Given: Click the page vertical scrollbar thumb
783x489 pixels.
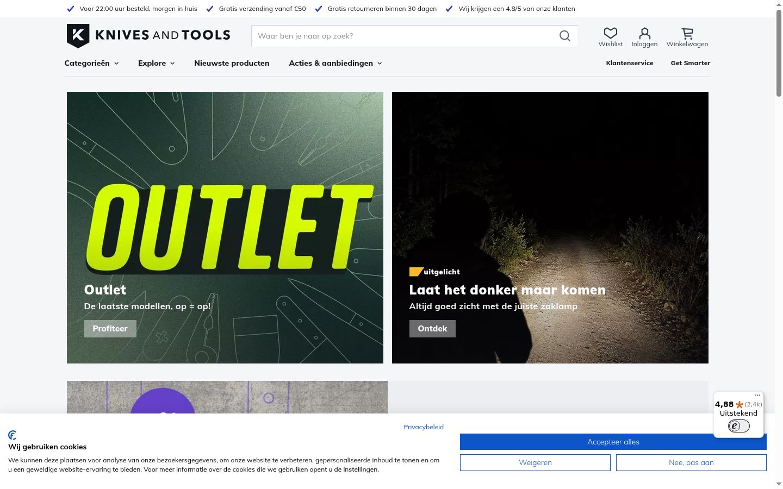Looking at the screenshot, I should pos(779,53).
